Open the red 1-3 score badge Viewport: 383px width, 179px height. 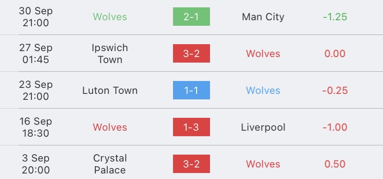tap(191, 127)
